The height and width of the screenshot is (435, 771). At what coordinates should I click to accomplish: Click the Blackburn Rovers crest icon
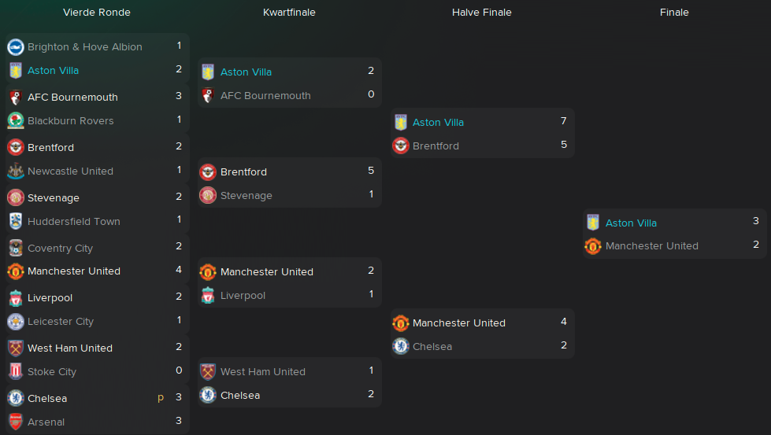[16, 121]
